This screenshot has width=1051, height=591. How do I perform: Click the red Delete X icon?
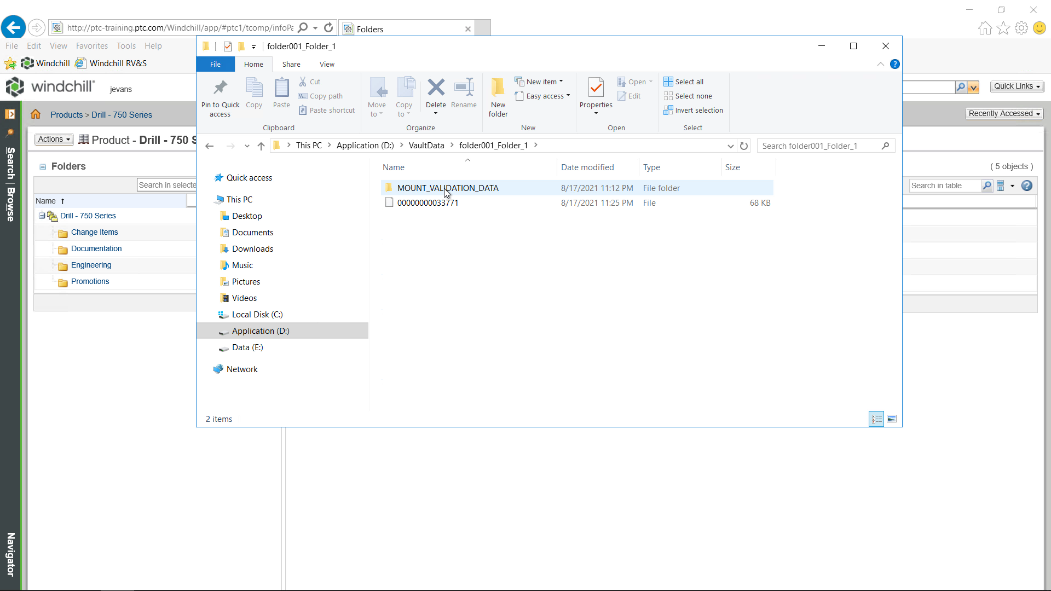click(x=436, y=87)
